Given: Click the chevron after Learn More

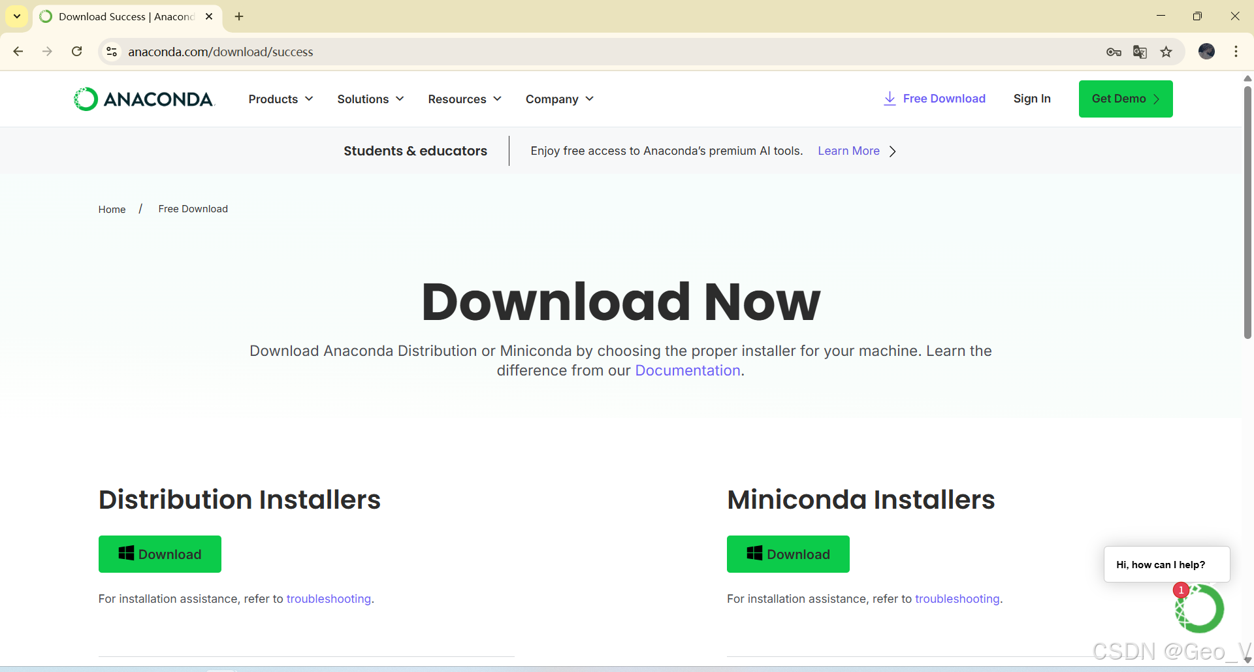Looking at the screenshot, I should click(893, 152).
